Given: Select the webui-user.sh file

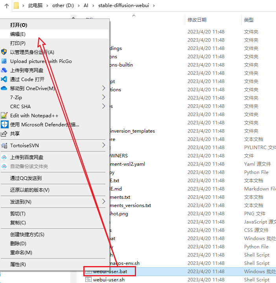Looking at the screenshot, I should [109, 279].
